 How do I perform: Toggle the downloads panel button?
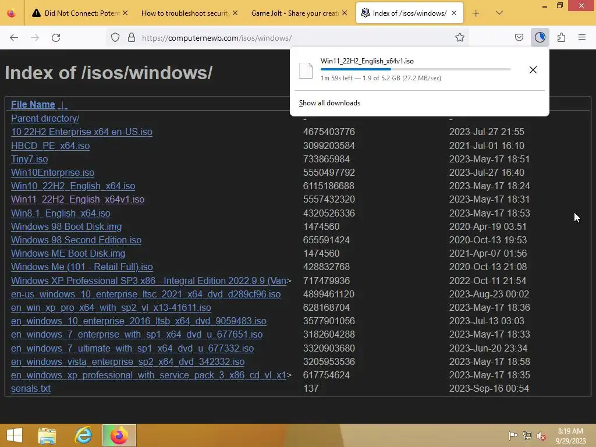(540, 38)
